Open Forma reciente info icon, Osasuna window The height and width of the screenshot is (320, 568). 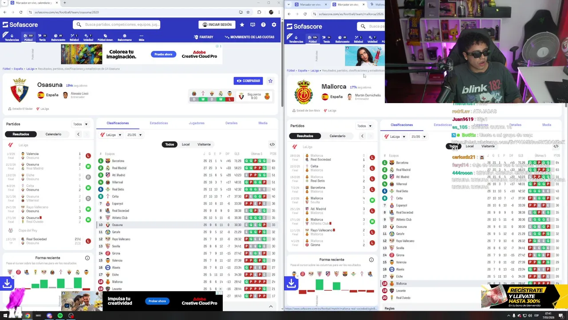(87, 258)
